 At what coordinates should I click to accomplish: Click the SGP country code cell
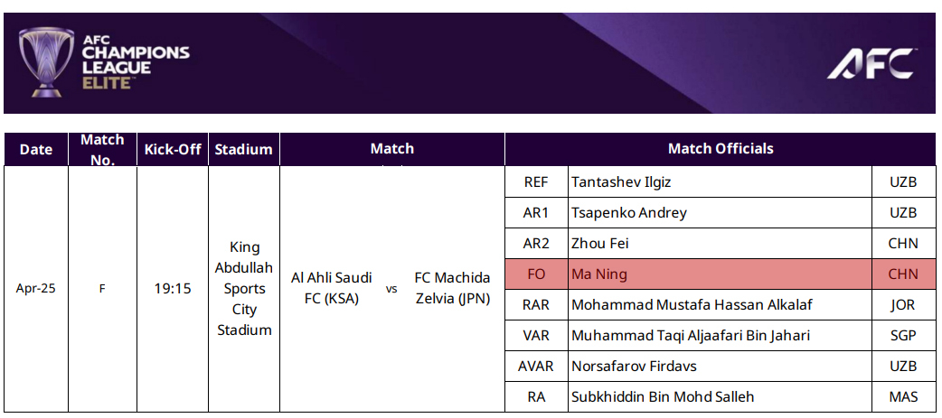point(902,336)
